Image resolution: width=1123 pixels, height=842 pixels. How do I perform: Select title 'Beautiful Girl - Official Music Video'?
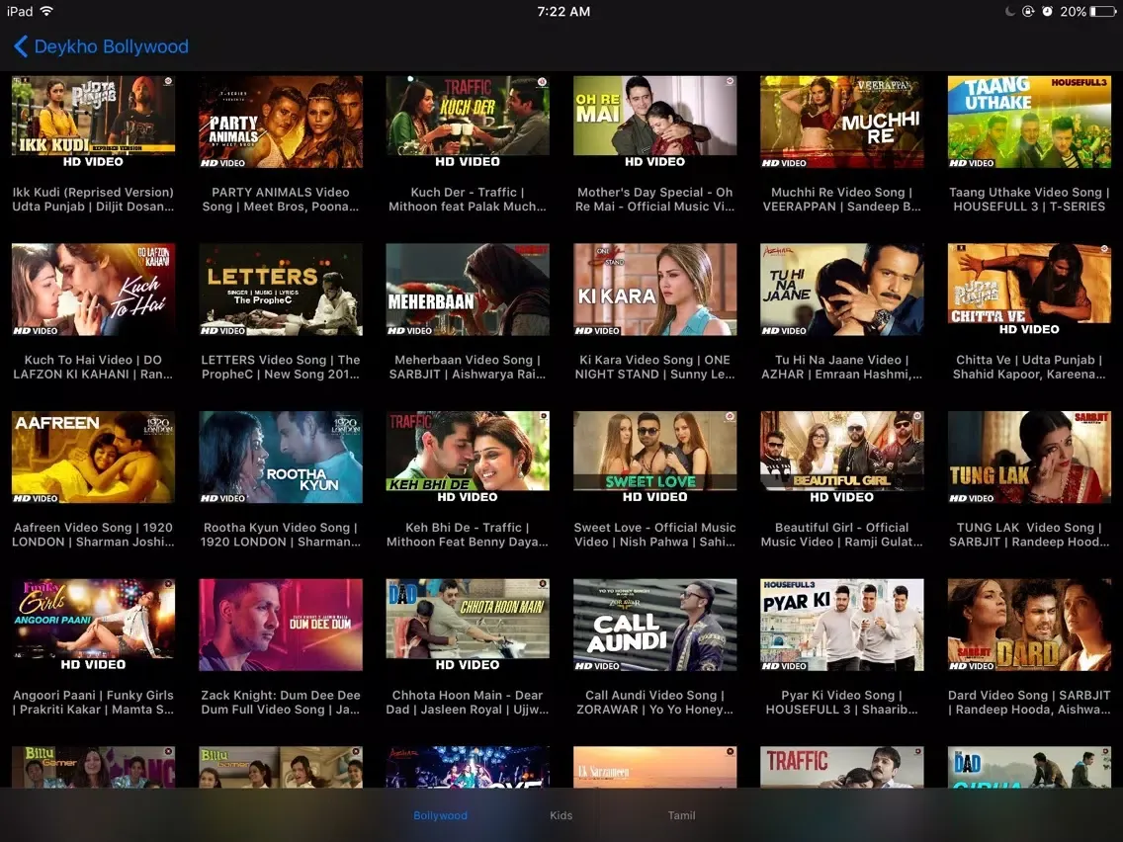click(x=841, y=534)
